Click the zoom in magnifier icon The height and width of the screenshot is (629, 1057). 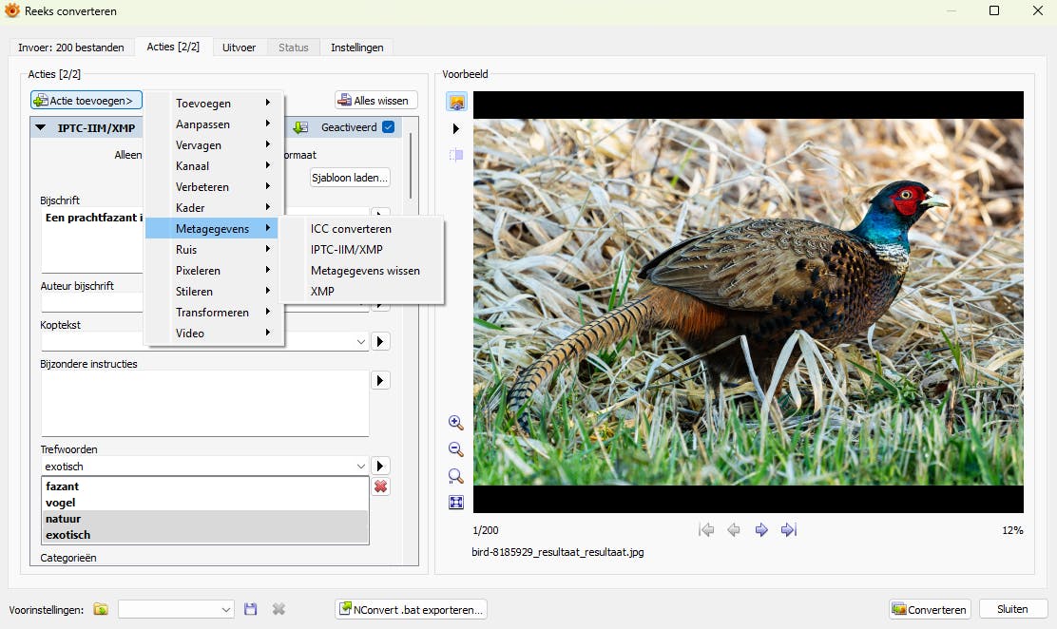click(x=455, y=423)
